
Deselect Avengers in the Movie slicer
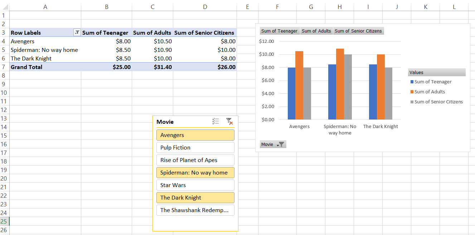point(195,135)
